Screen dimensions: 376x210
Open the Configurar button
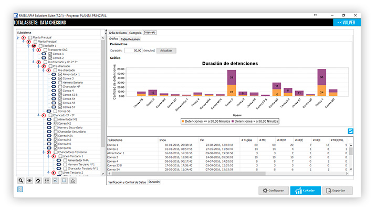click(x=274, y=191)
